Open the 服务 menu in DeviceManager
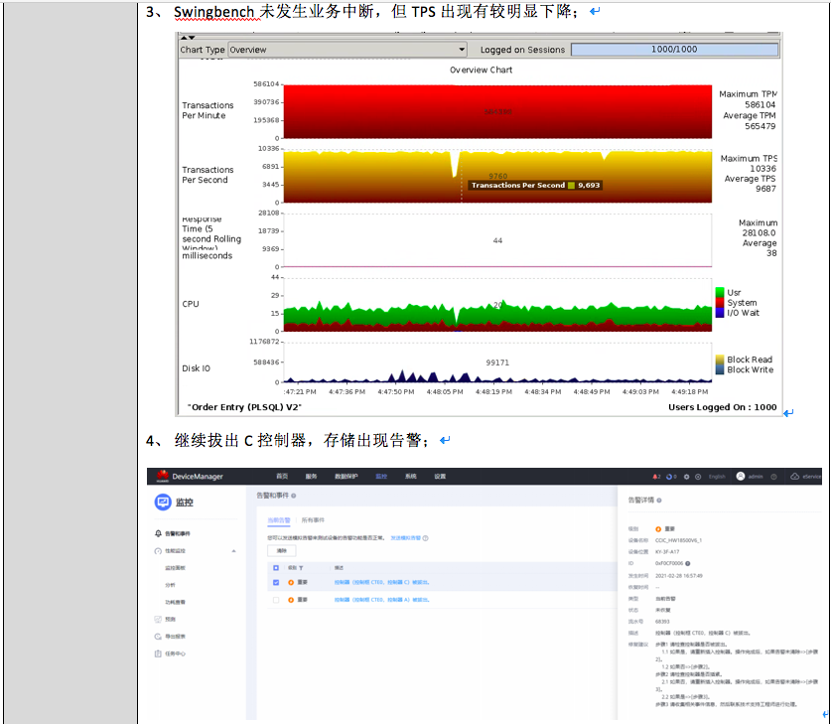Image resolution: width=831 pixels, height=724 pixels. pos(311,477)
